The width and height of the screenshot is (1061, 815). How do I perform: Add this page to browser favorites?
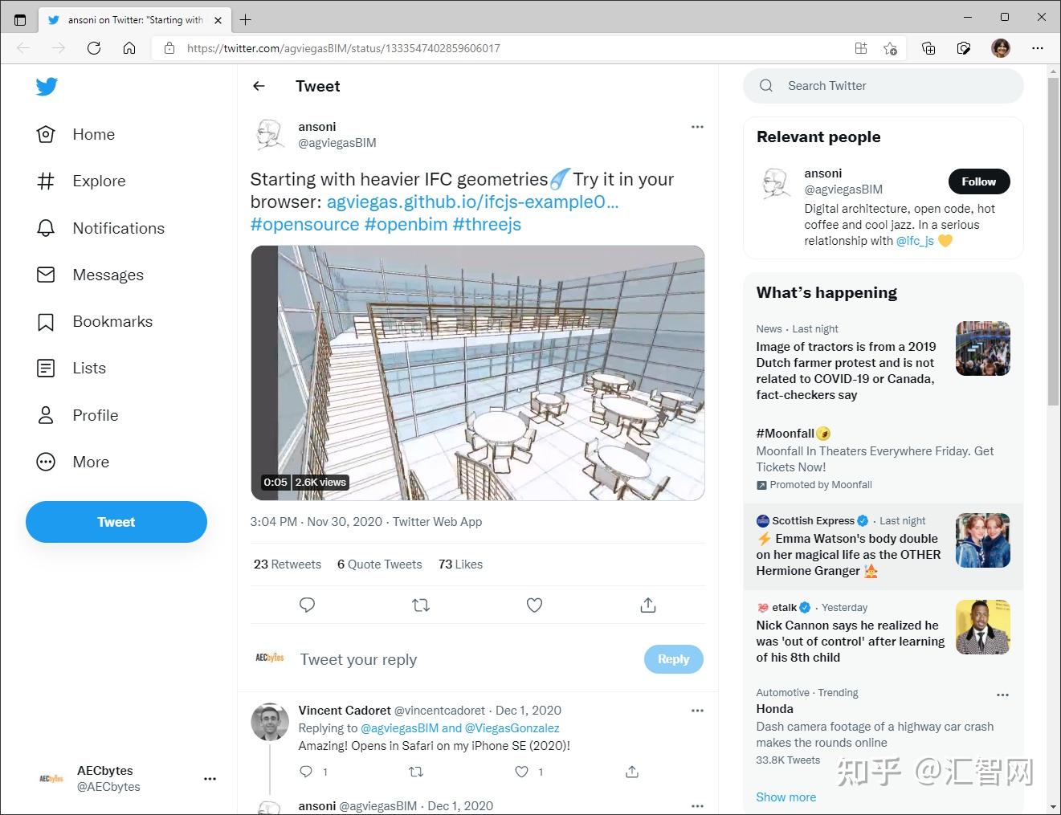tap(890, 48)
